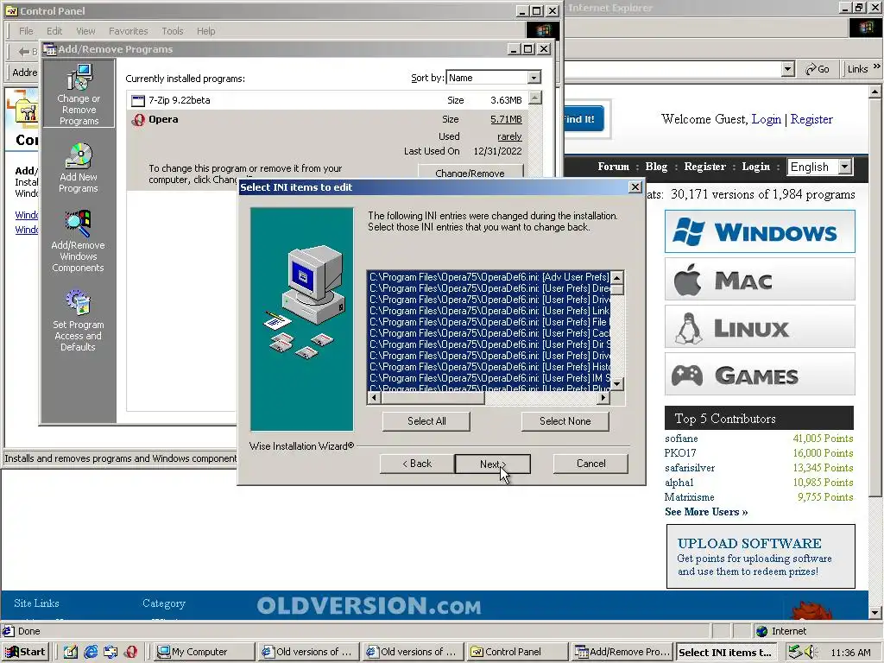Open View menu in Control Panel

(x=85, y=31)
